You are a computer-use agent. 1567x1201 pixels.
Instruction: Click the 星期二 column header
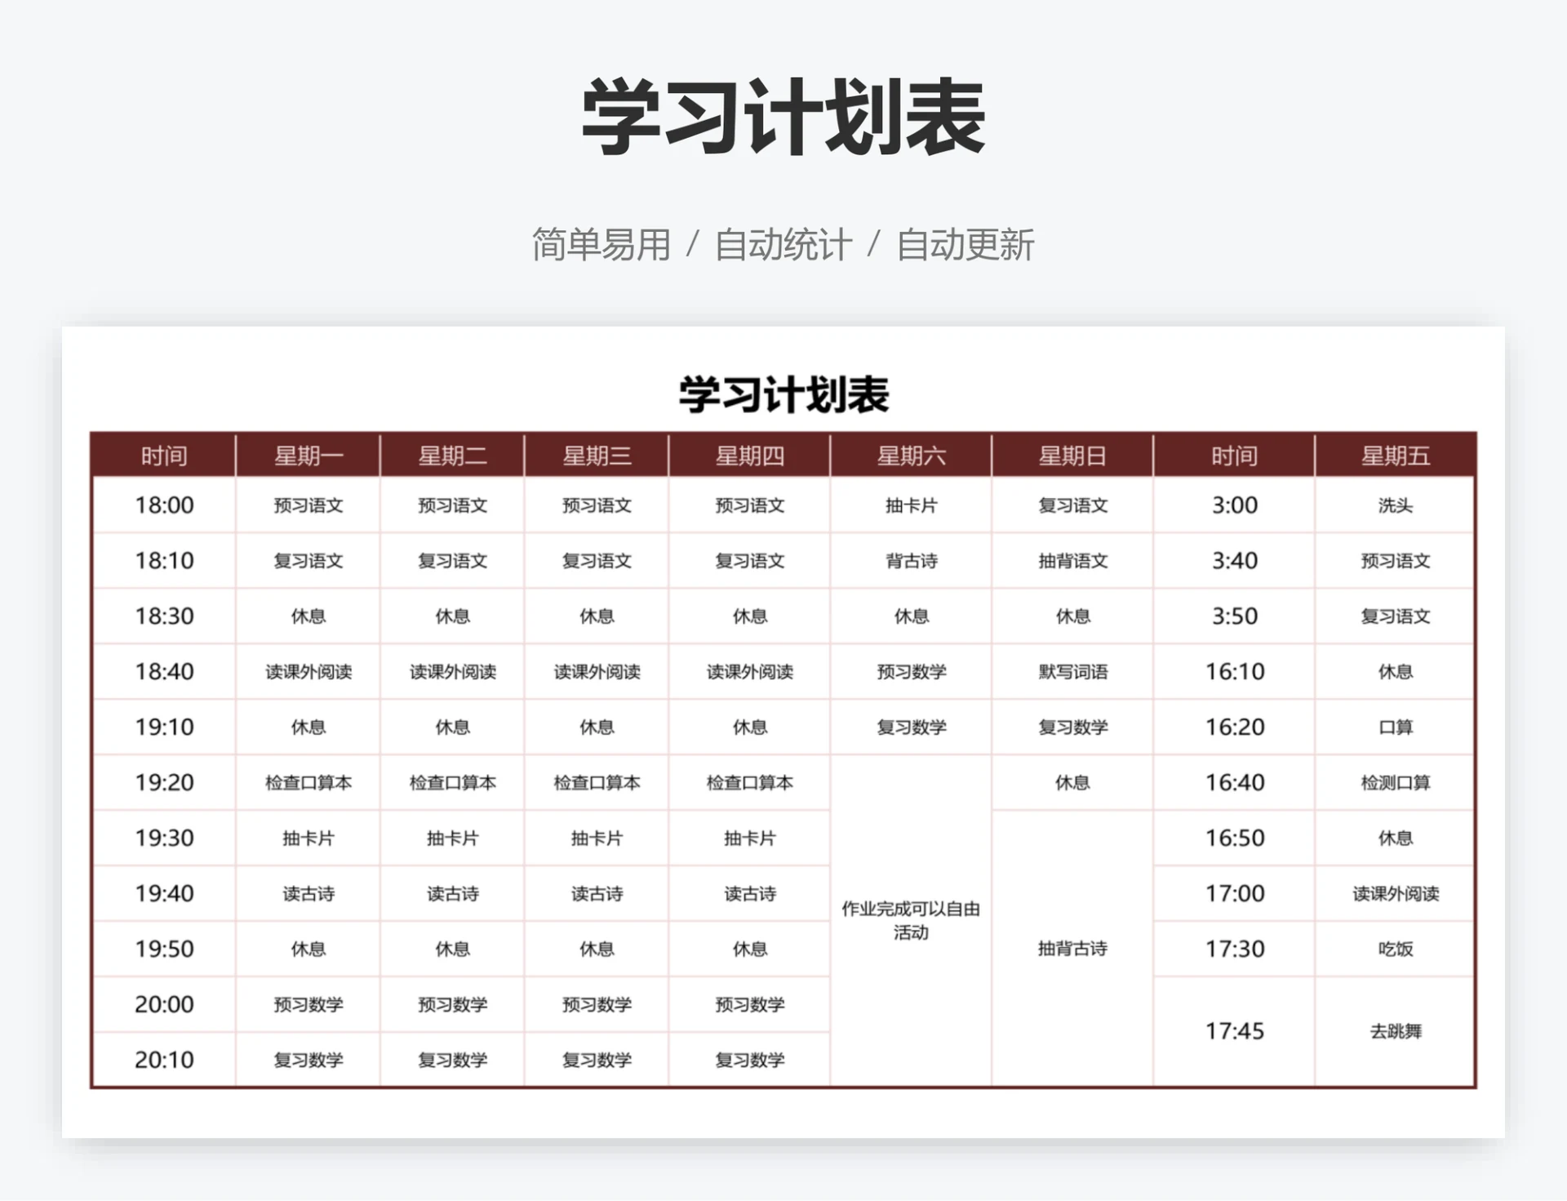452,456
